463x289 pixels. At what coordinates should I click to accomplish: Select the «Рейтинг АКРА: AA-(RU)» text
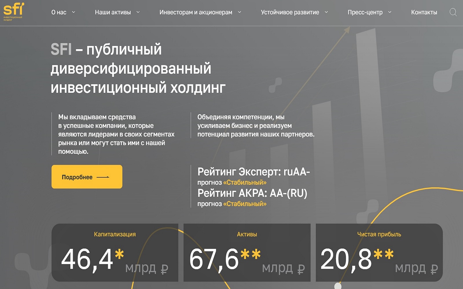click(252, 193)
